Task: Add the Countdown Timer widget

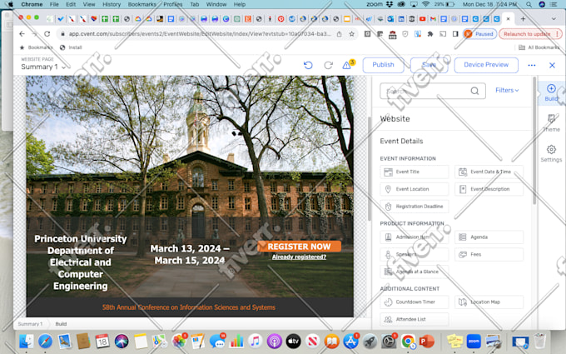Action: [414, 302]
